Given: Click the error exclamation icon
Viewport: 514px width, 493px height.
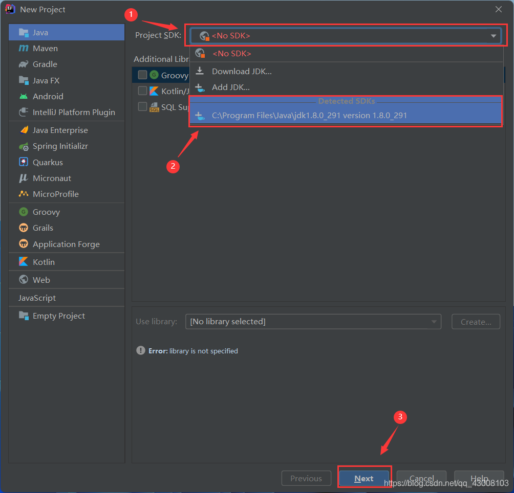Looking at the screenshot, I should [x=141, y=350].
